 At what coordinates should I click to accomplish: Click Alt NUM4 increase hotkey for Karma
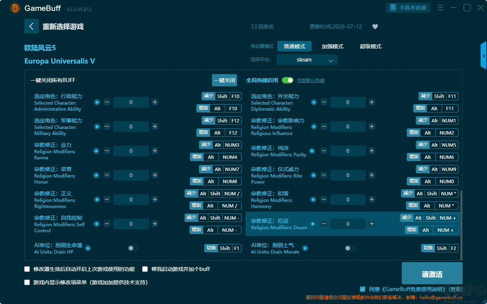coord(216,157)
